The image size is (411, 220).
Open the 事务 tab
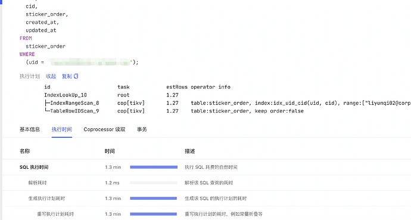pyautogui.click(x=142, y=129)
